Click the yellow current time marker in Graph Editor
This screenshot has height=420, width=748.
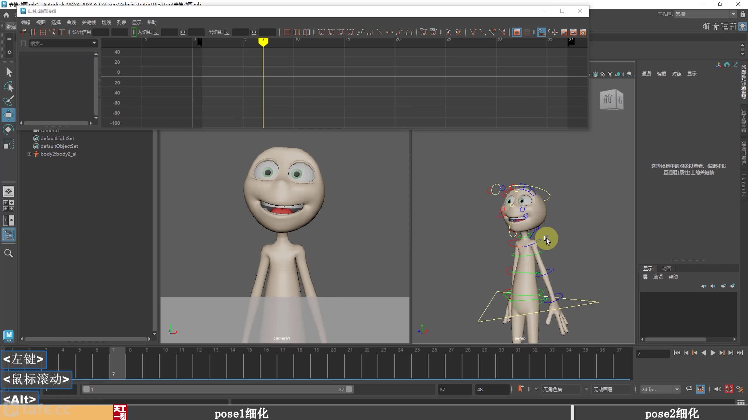point(263,42)
